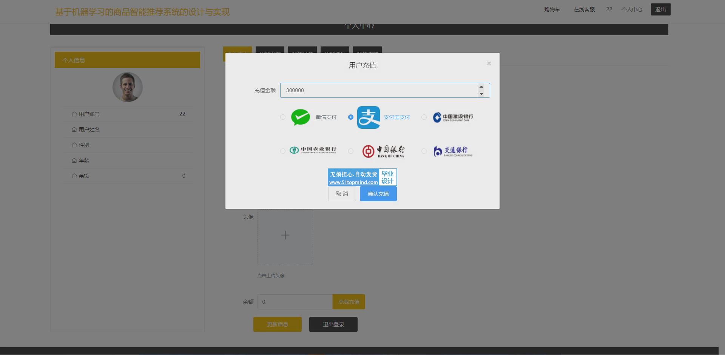Select the 微信支付 radio button

click(283, 117)
